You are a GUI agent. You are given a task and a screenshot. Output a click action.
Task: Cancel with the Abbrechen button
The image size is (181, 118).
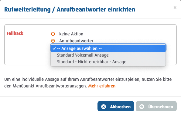coord(116,106)
